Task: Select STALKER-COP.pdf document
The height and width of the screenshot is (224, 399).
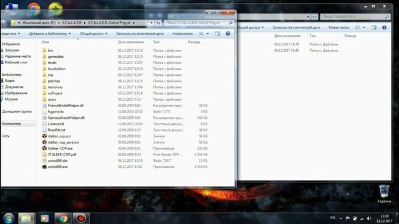Action: tap(62, 154)
